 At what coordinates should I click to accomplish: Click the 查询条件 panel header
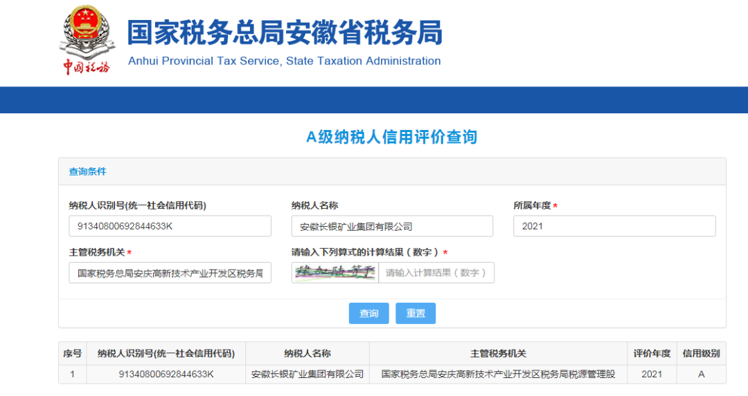(392, 171)
